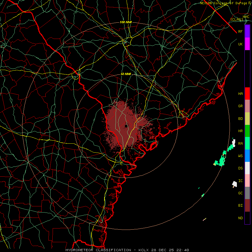Click the "BD" legend label
The width and height of the screenshot is (252, 252).
tap(240, 119)
